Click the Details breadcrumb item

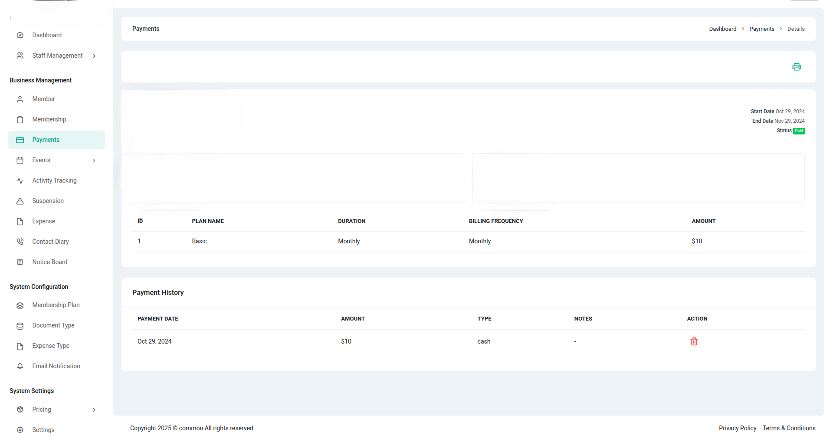tap(796, 29)
